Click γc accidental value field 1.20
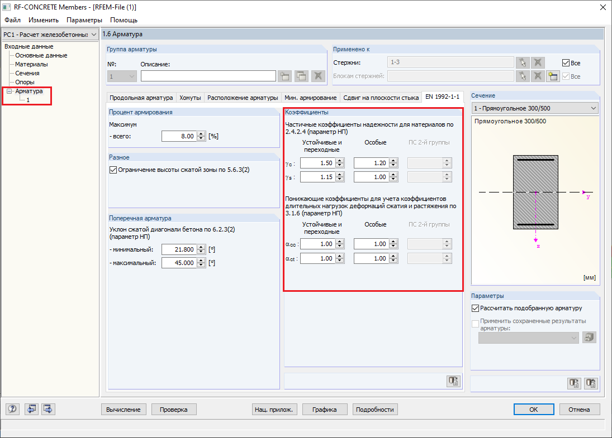 tap(372, 163)
